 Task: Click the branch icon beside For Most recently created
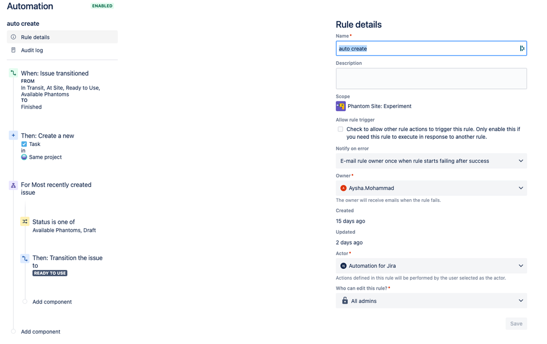click(13, 185)
